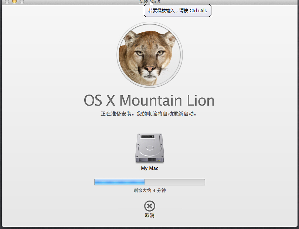Click the 取消 label under the cancel icon
This screenshot has width=299, height=229.
150,215
